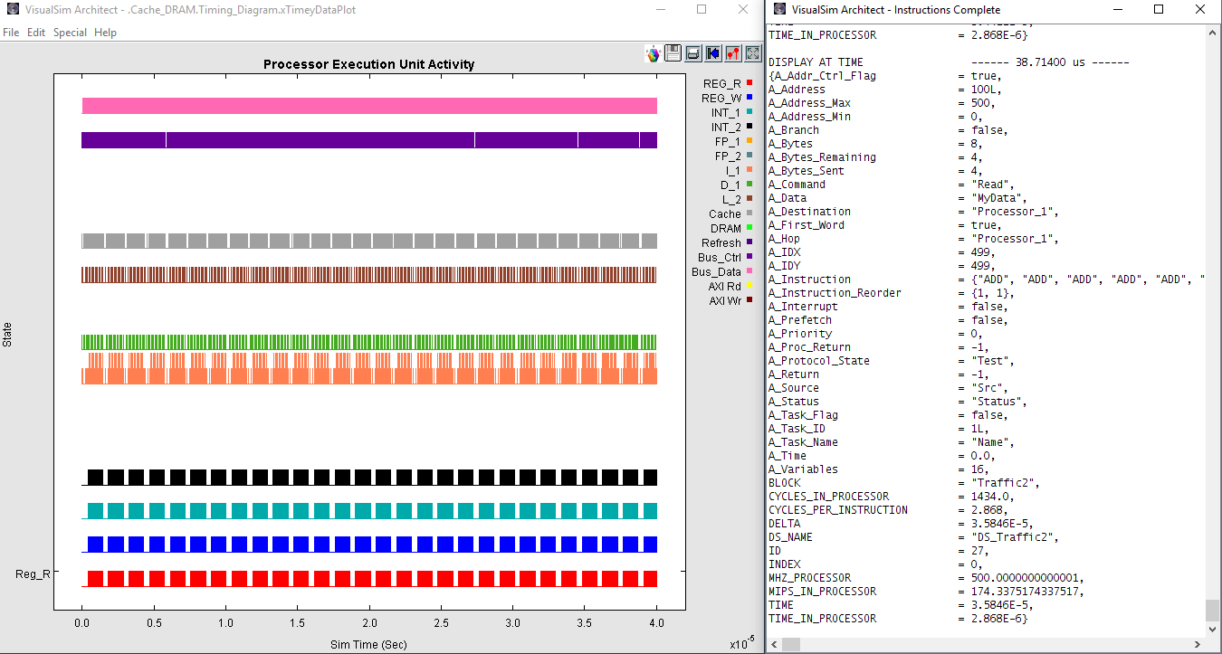Click the red REG_R legend swatch

(749, 83)
